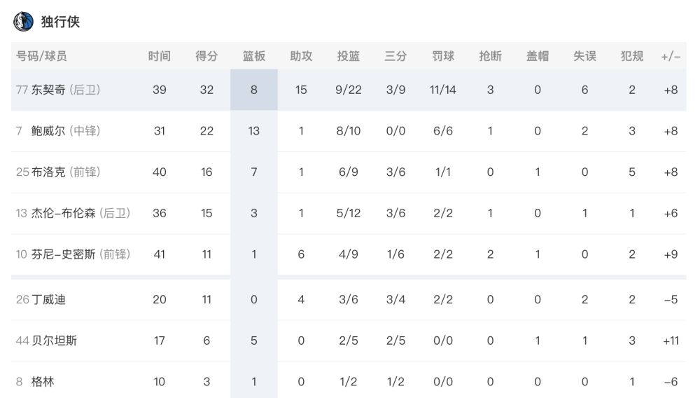Screen dimensions: 700x398
Task: Click the 助攻 column header
Action: pyautogui.click(x=301, y=56)
